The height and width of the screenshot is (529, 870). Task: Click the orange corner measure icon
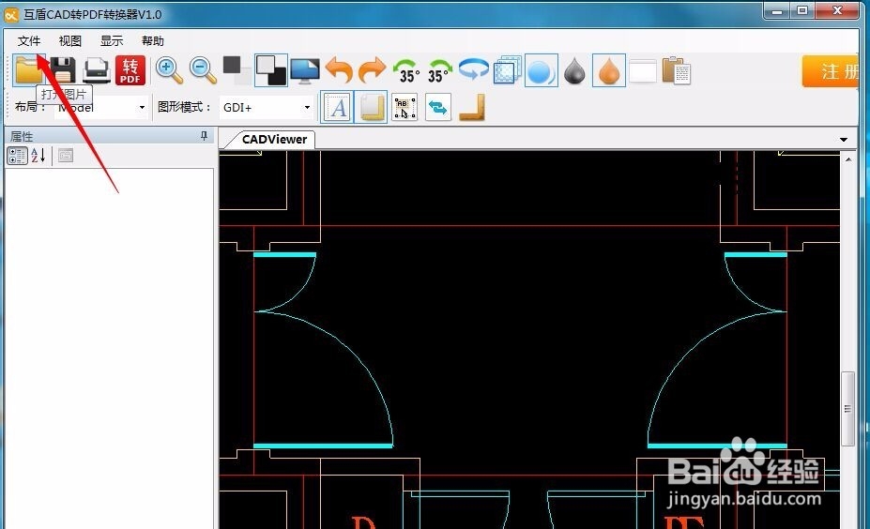[x=472, y=108]
